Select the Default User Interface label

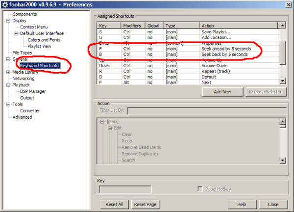(42, 33)
